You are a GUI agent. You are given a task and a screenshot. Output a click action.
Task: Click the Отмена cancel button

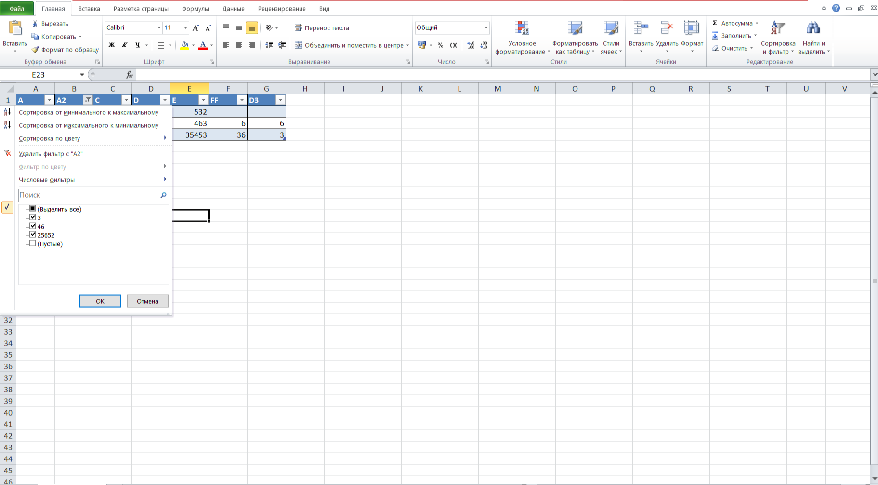pyautogui.click(x=147, y=301)
